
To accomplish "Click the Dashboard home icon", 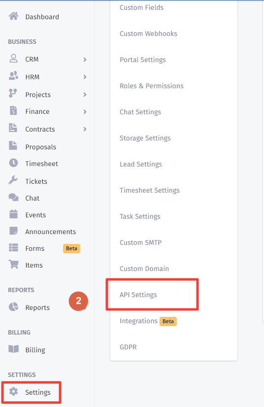I will click(13, 16).
